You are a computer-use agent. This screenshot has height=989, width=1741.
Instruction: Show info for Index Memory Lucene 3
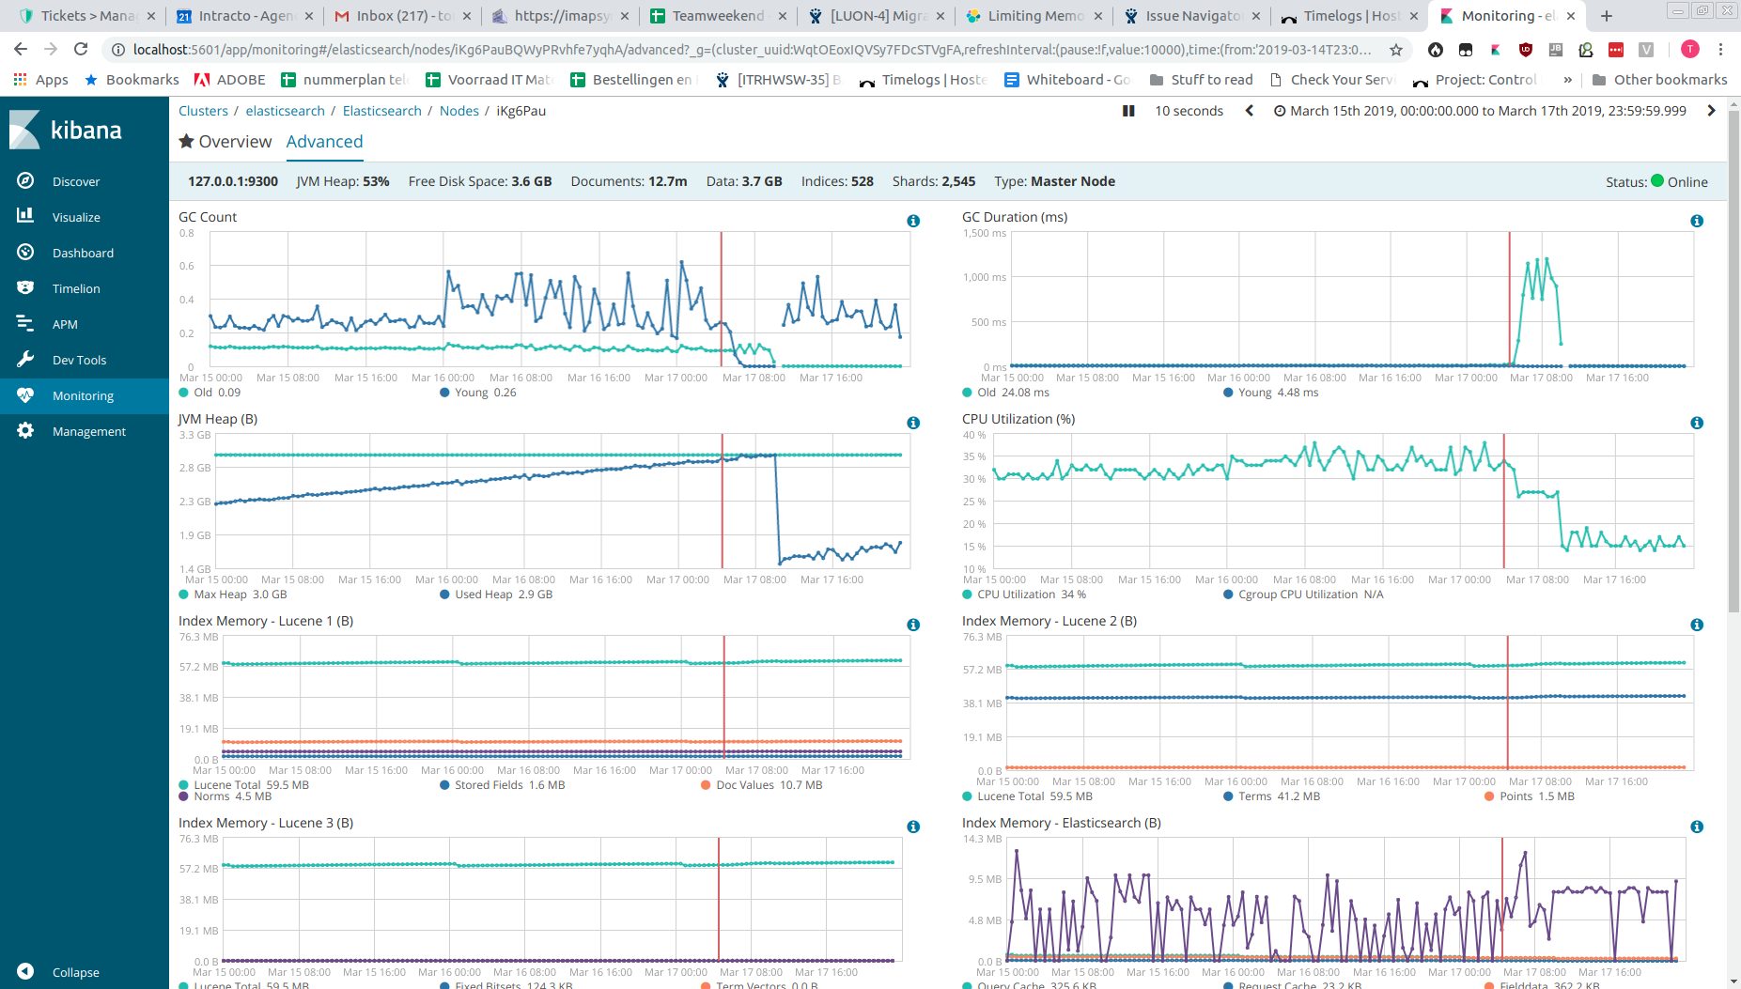pos(913,827)
